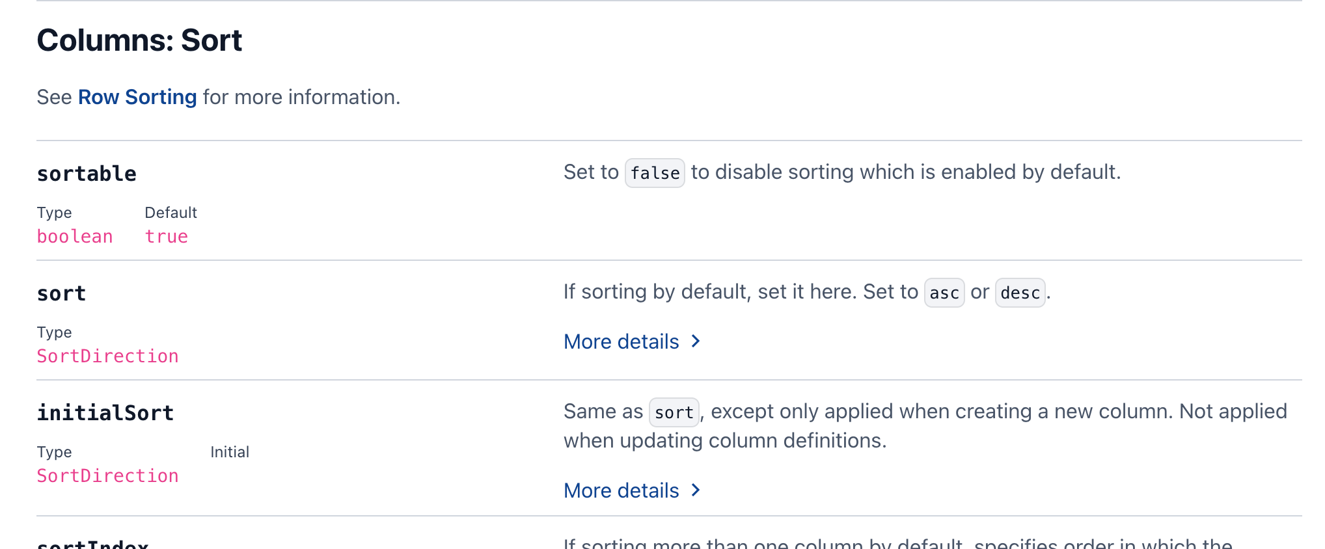Click the Default label under sortable

171,213
